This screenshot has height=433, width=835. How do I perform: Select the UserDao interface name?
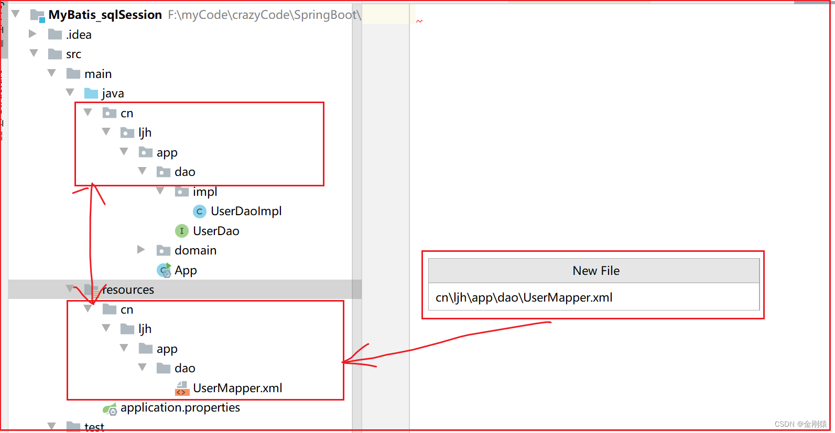click(x=216, y=231)
